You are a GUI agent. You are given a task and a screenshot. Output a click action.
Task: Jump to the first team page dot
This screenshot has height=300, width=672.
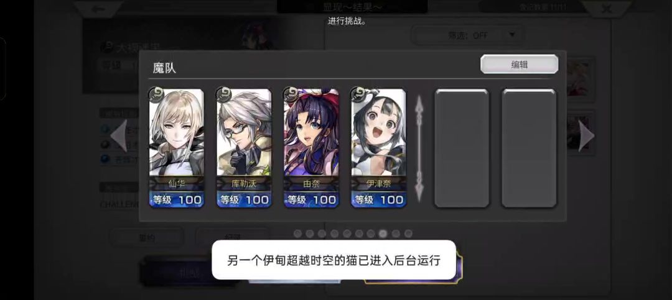(297, 234)
